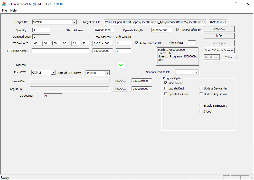254x180 pixels.
Task: Click the FW compare button
Action: tap(219, 43)
